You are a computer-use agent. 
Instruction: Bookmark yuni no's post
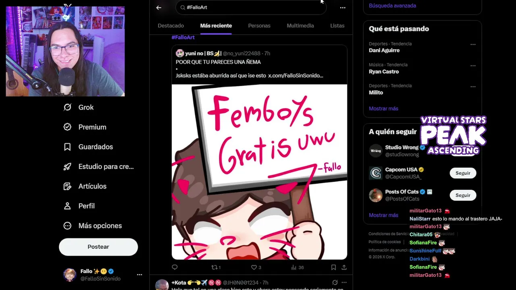[333, 267]
